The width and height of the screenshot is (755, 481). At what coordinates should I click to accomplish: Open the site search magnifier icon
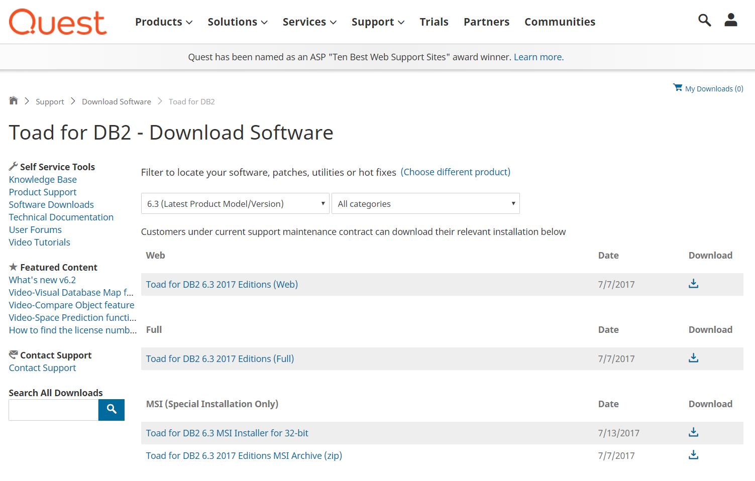[x=704, y=20]
